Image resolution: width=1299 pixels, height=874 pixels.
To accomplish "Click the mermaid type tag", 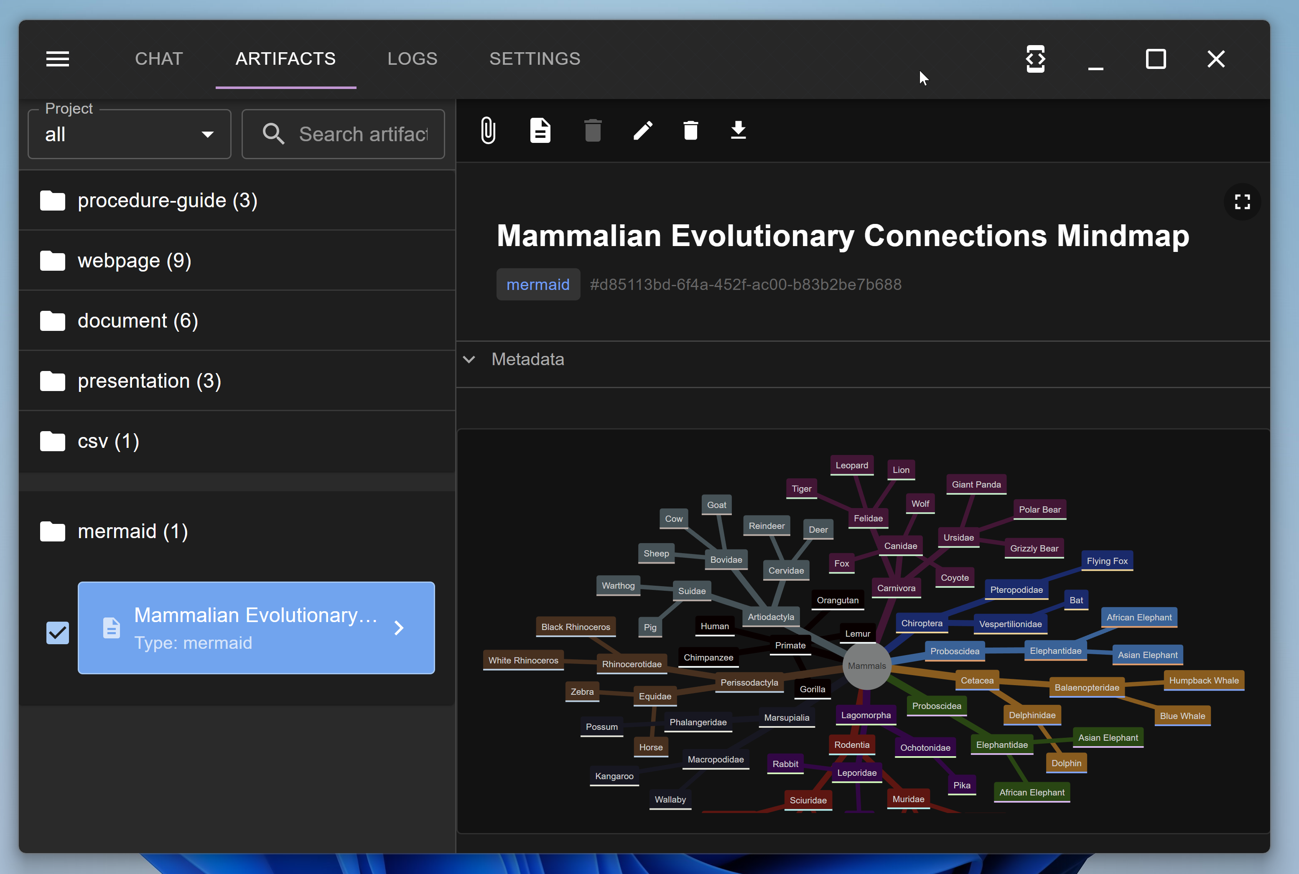I will tap(538, 284).
